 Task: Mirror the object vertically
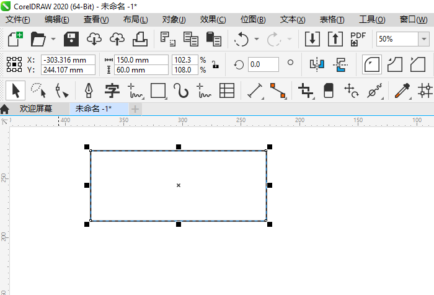pos(340,64)
